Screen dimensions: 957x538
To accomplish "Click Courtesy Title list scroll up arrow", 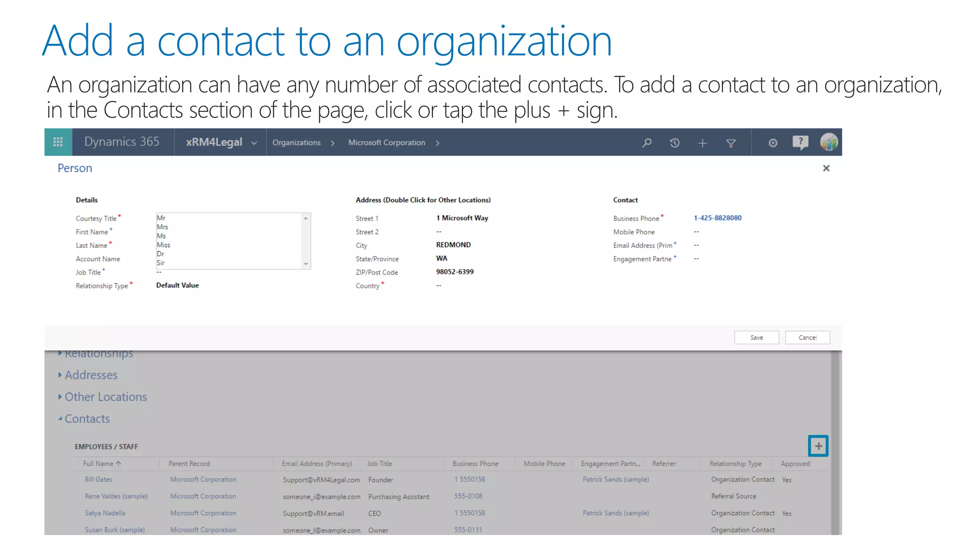I will pyautogui.click(x=306, y=218).
